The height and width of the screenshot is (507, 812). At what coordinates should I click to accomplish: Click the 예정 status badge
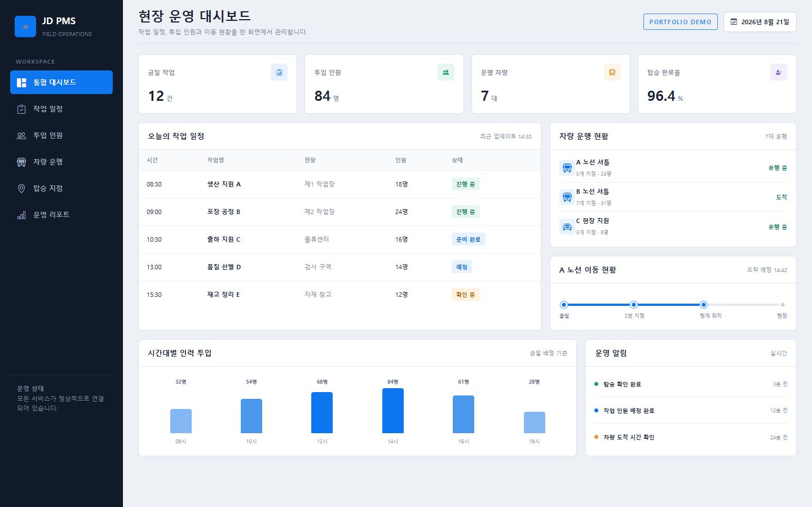click(462, 267)
